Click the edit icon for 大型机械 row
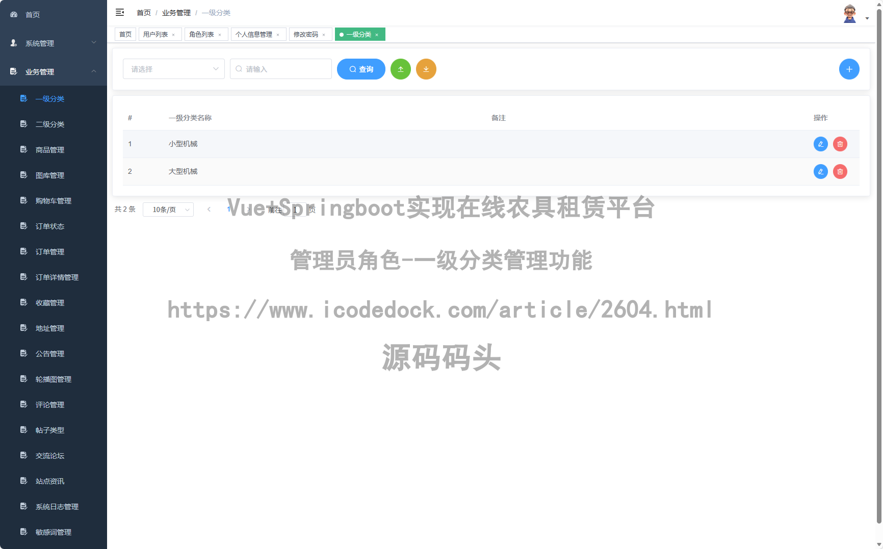 point(820,171)
